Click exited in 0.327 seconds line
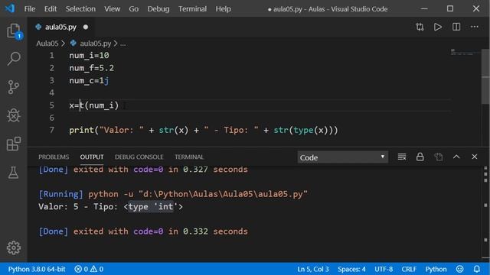Screen dimensions: 490x275 click(x=143, y=170)
